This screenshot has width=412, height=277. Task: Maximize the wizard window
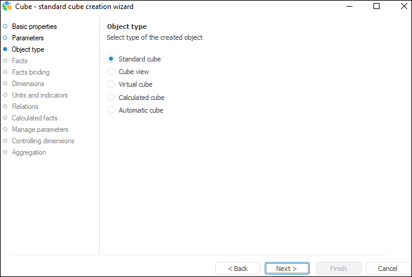pos(377,7)
